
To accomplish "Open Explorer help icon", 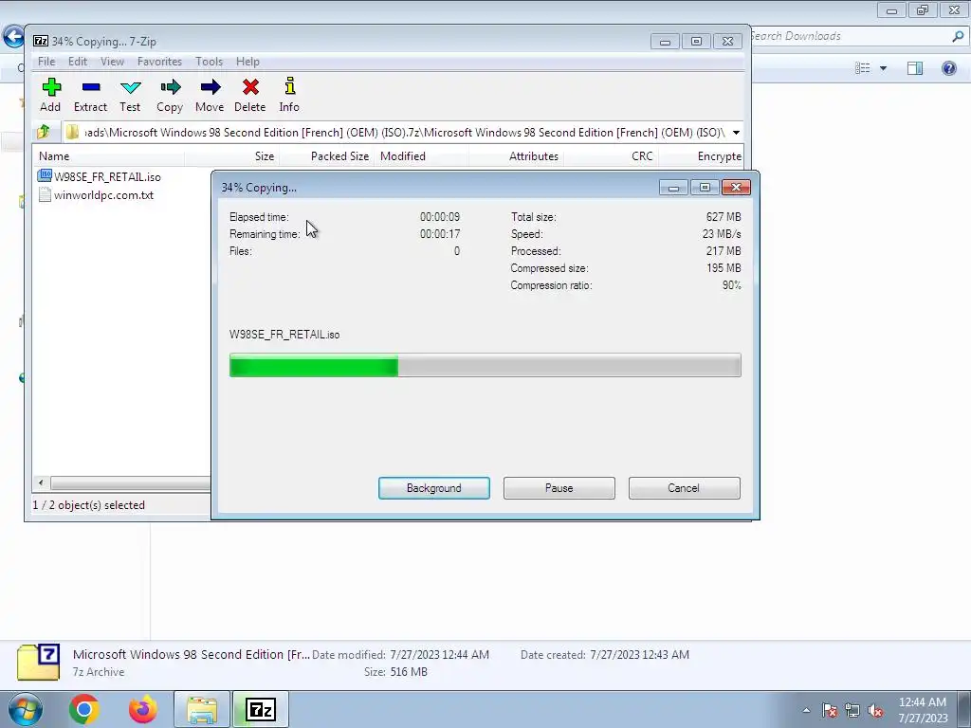I will click(948, 68).
